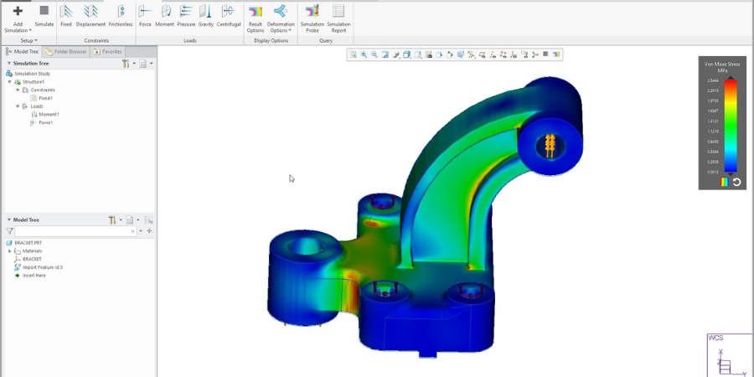Open the Favorites tab
The height and width of the screenshot is (377, 754).
[x=108, y=51]
